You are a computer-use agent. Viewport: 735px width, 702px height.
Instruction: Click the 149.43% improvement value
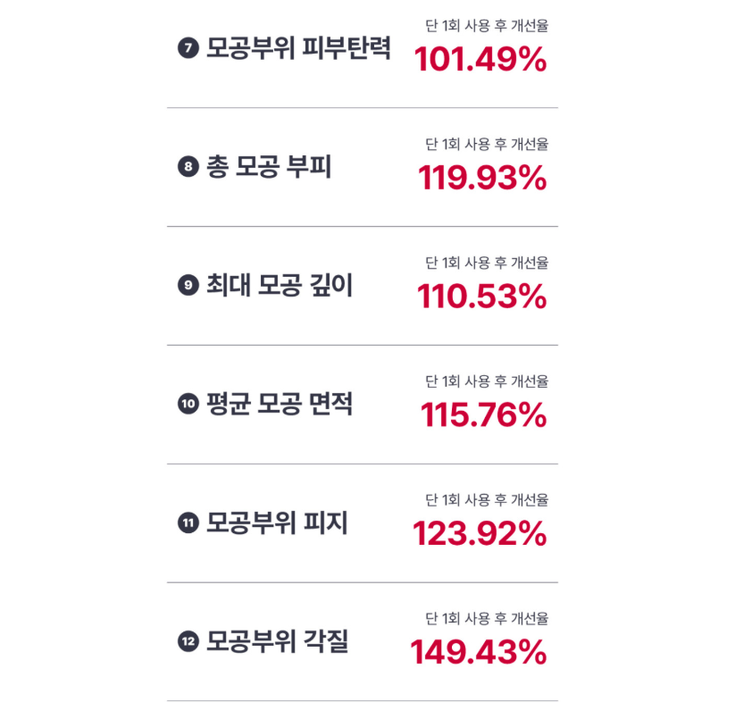479,653
